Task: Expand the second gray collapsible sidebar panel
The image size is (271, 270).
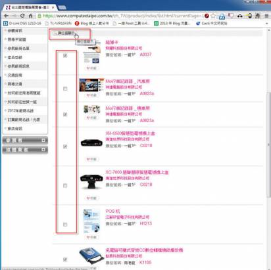Action: click(25, 150)
